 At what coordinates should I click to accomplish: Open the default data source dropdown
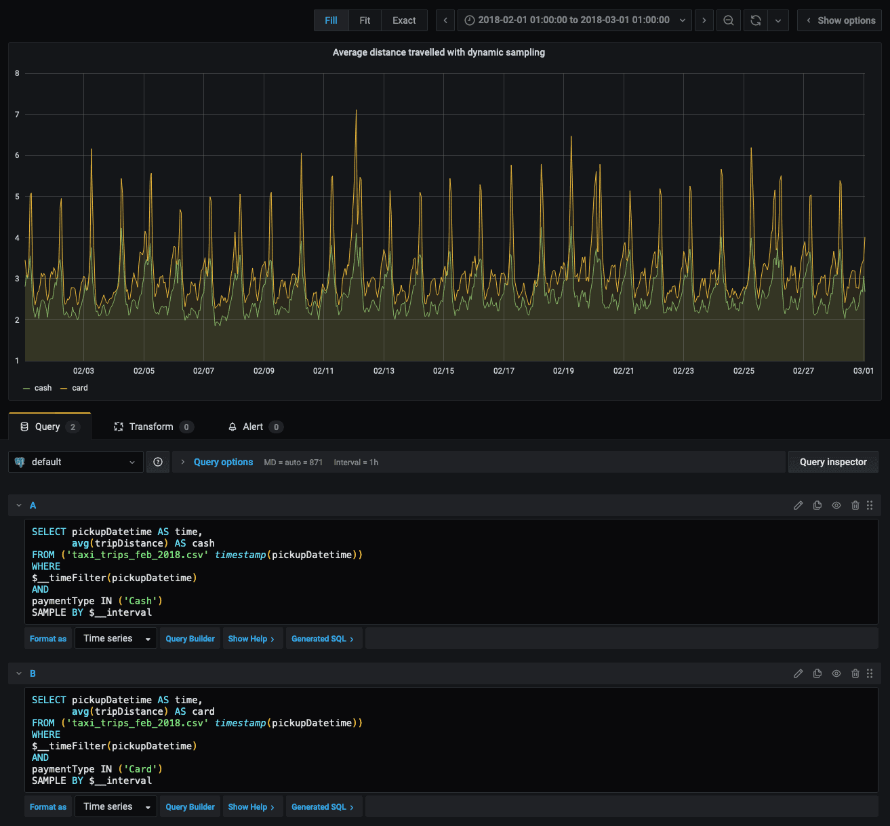click(76, 462)
